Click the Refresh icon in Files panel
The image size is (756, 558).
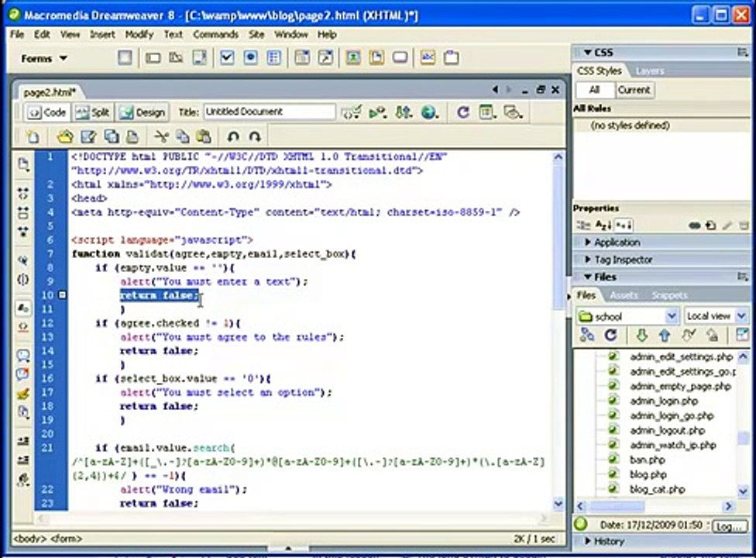click(610, 335)
